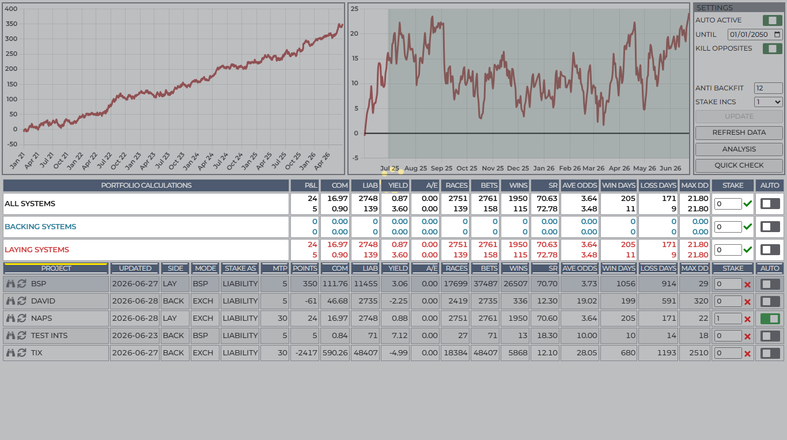Click green checkmark beside LAYING SYSTEMS stake

point(748,250)
